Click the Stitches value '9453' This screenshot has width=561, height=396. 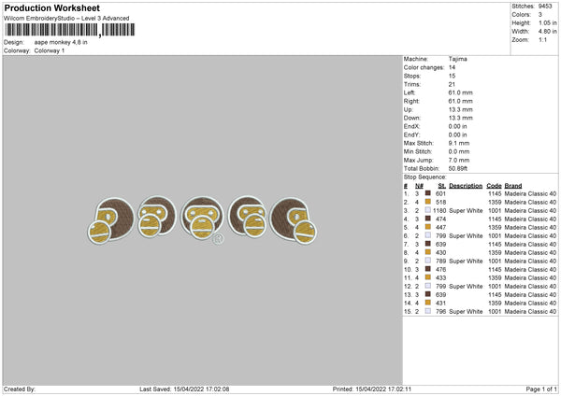545,7
